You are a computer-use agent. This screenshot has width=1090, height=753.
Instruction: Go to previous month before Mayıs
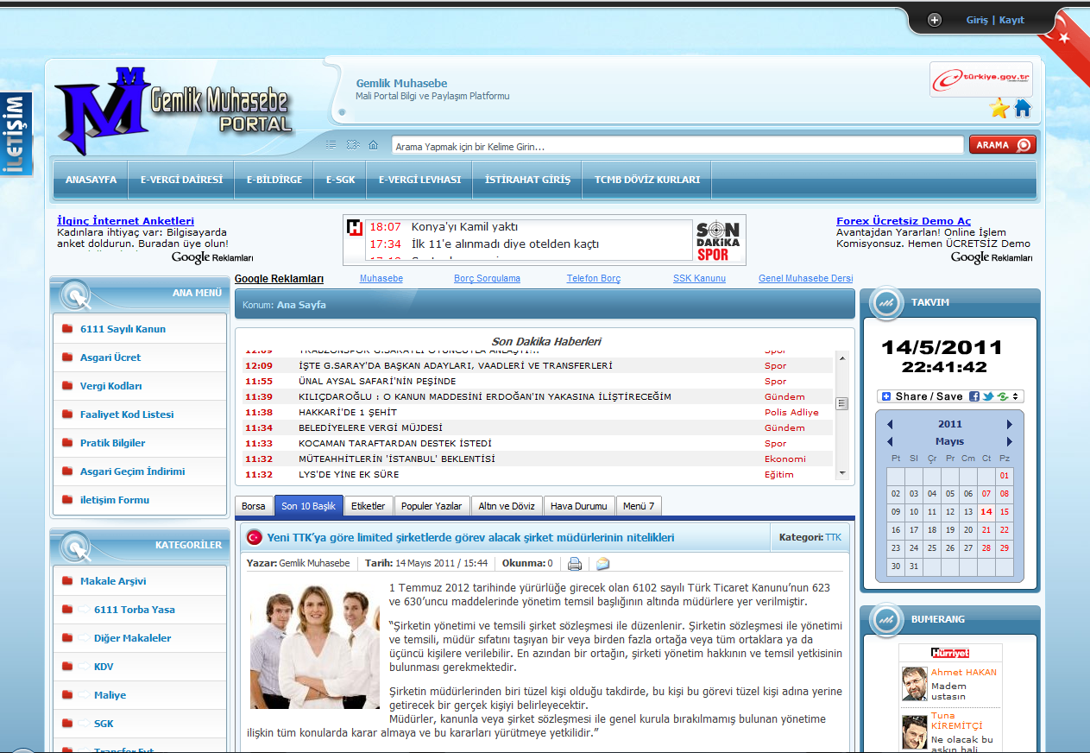(890, 442)
